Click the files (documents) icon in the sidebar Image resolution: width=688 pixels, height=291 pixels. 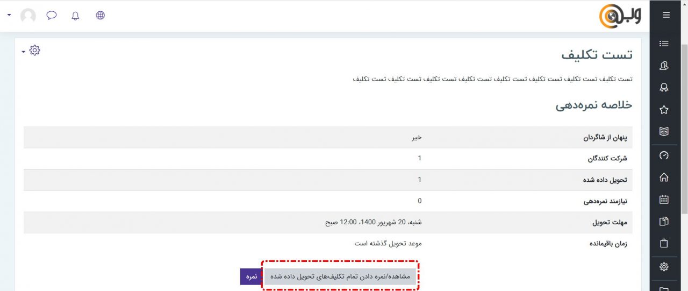[664, 222]
